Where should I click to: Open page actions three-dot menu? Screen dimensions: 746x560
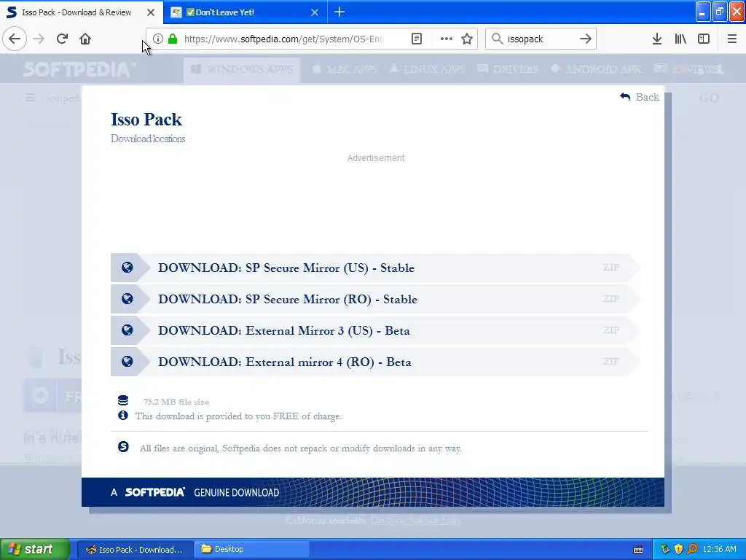(x=447, y=39)
